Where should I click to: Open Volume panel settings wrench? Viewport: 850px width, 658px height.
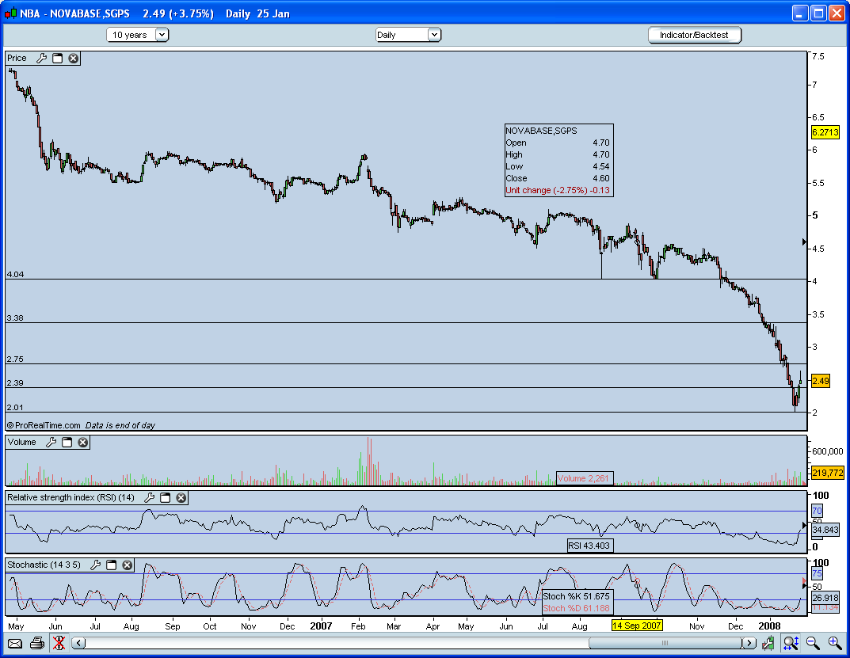[x=51, y=443]
